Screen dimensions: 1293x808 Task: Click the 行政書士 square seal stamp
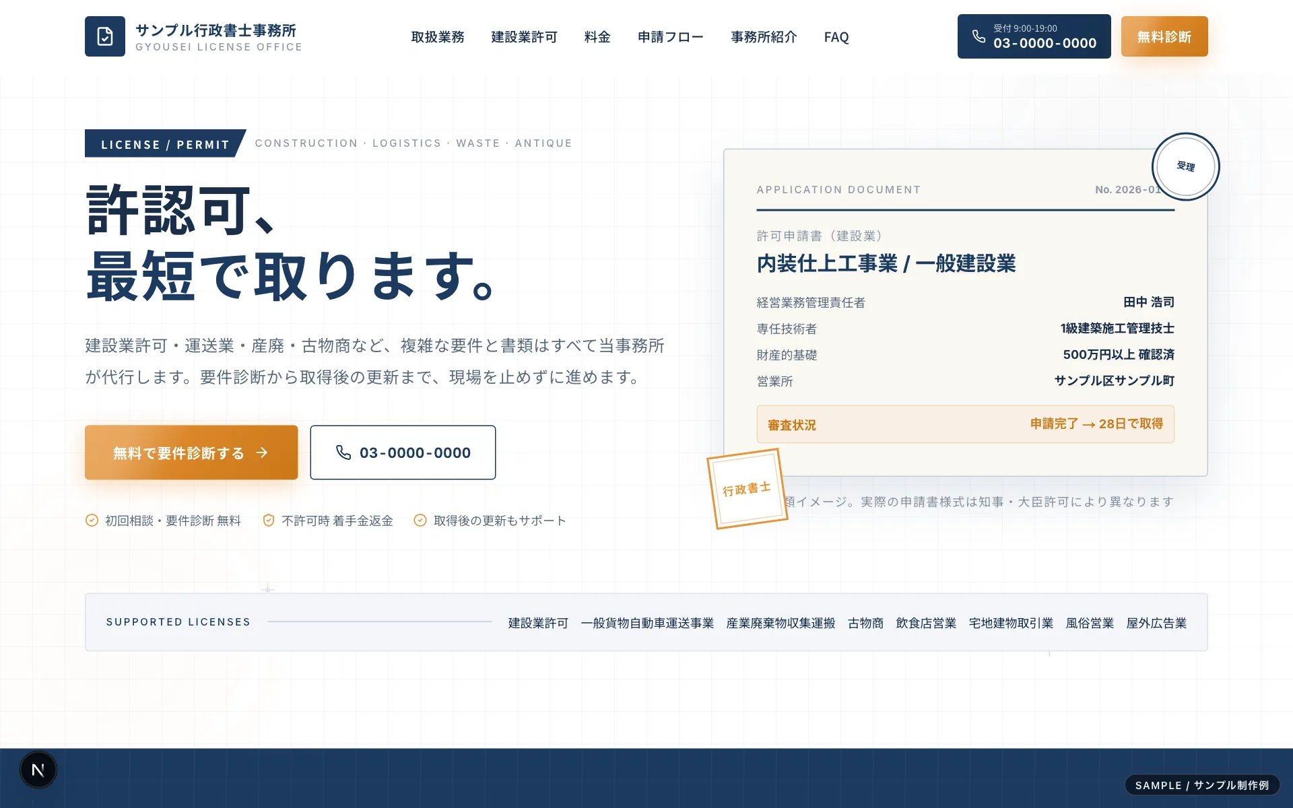[747, 489]
